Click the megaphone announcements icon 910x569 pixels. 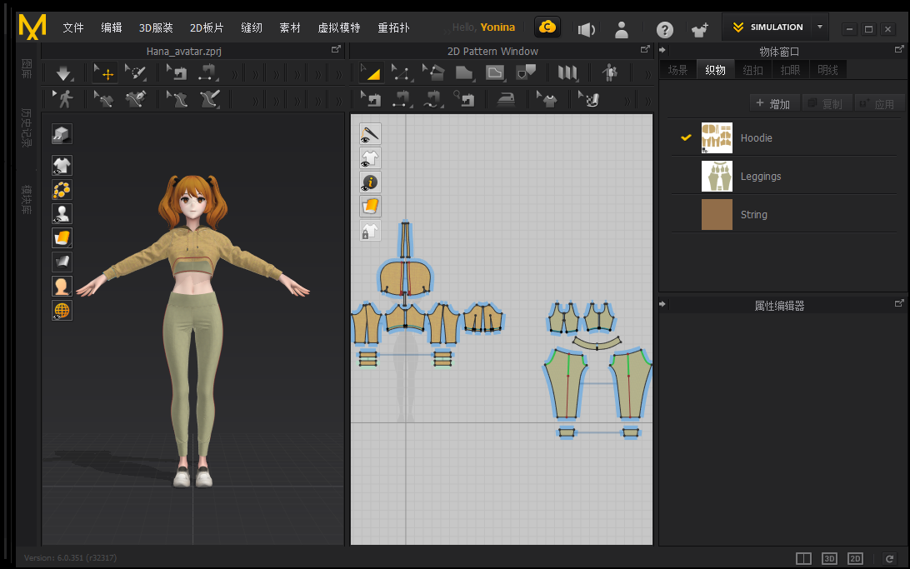587,29
